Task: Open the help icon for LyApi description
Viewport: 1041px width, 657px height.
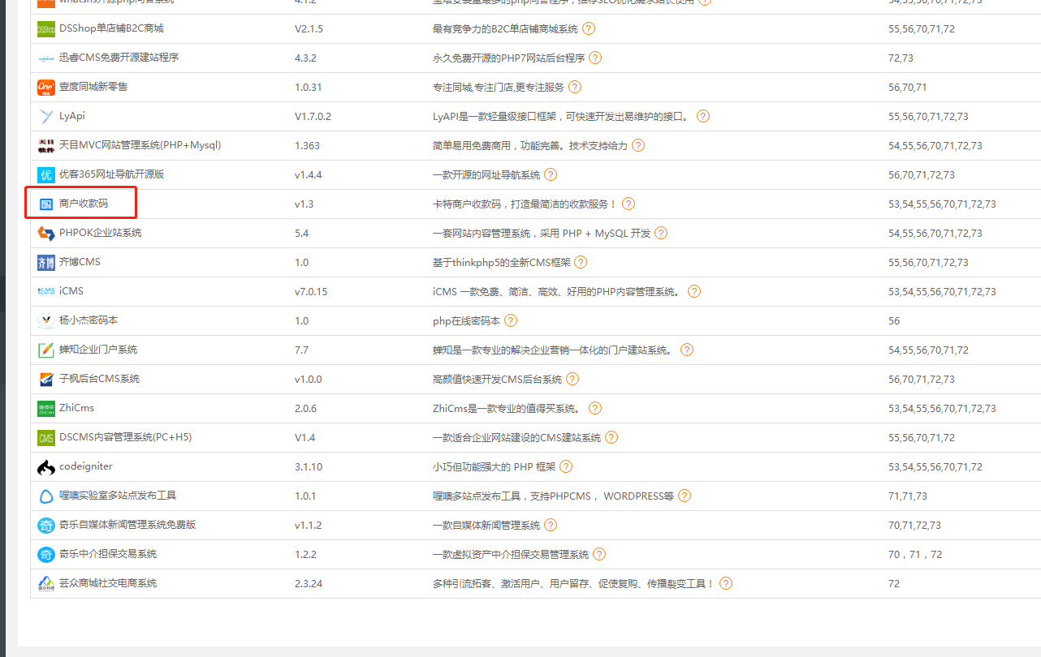Action: pos(703,116)
